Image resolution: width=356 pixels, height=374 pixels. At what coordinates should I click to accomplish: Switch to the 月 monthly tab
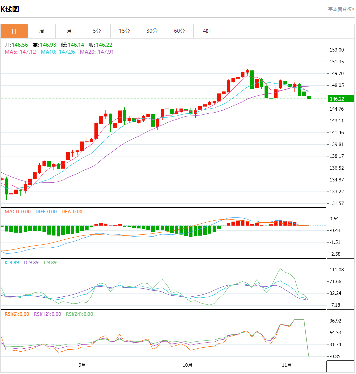(69, 31)
